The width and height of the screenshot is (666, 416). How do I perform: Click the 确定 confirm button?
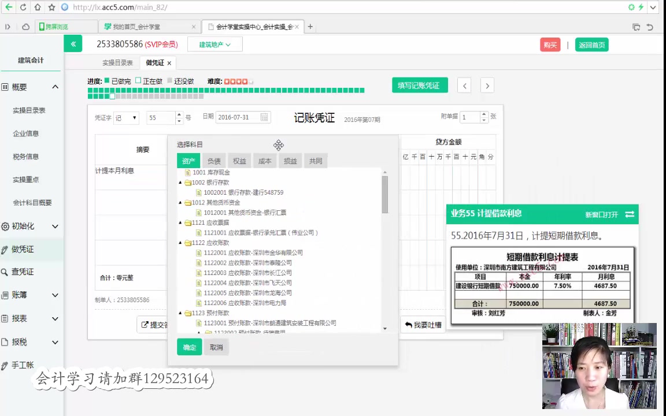tap(189, 347)
